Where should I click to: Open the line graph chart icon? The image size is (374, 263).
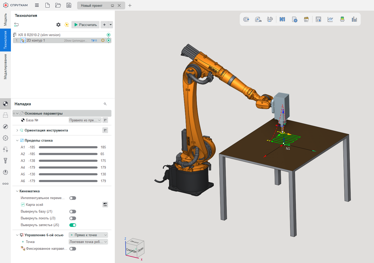pos(330,19)
